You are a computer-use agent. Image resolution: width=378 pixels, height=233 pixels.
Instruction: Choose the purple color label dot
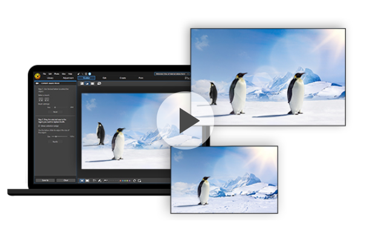[129, 181]
